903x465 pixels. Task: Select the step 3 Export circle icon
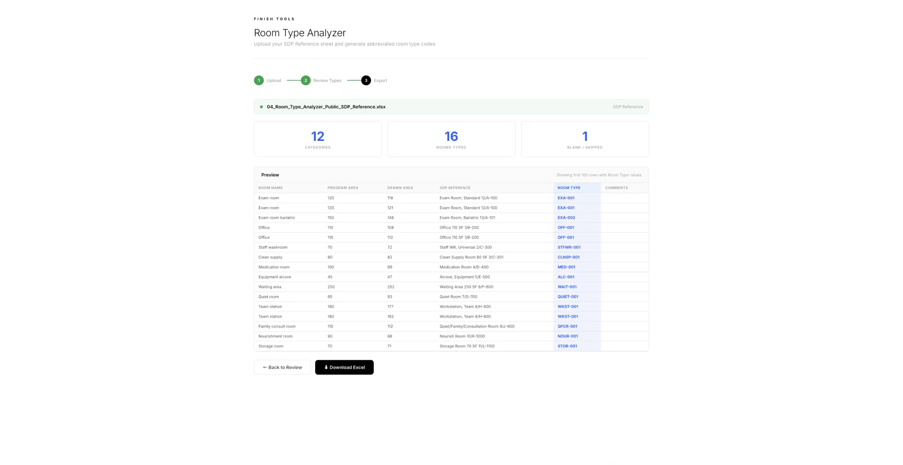tap(366, 80)
